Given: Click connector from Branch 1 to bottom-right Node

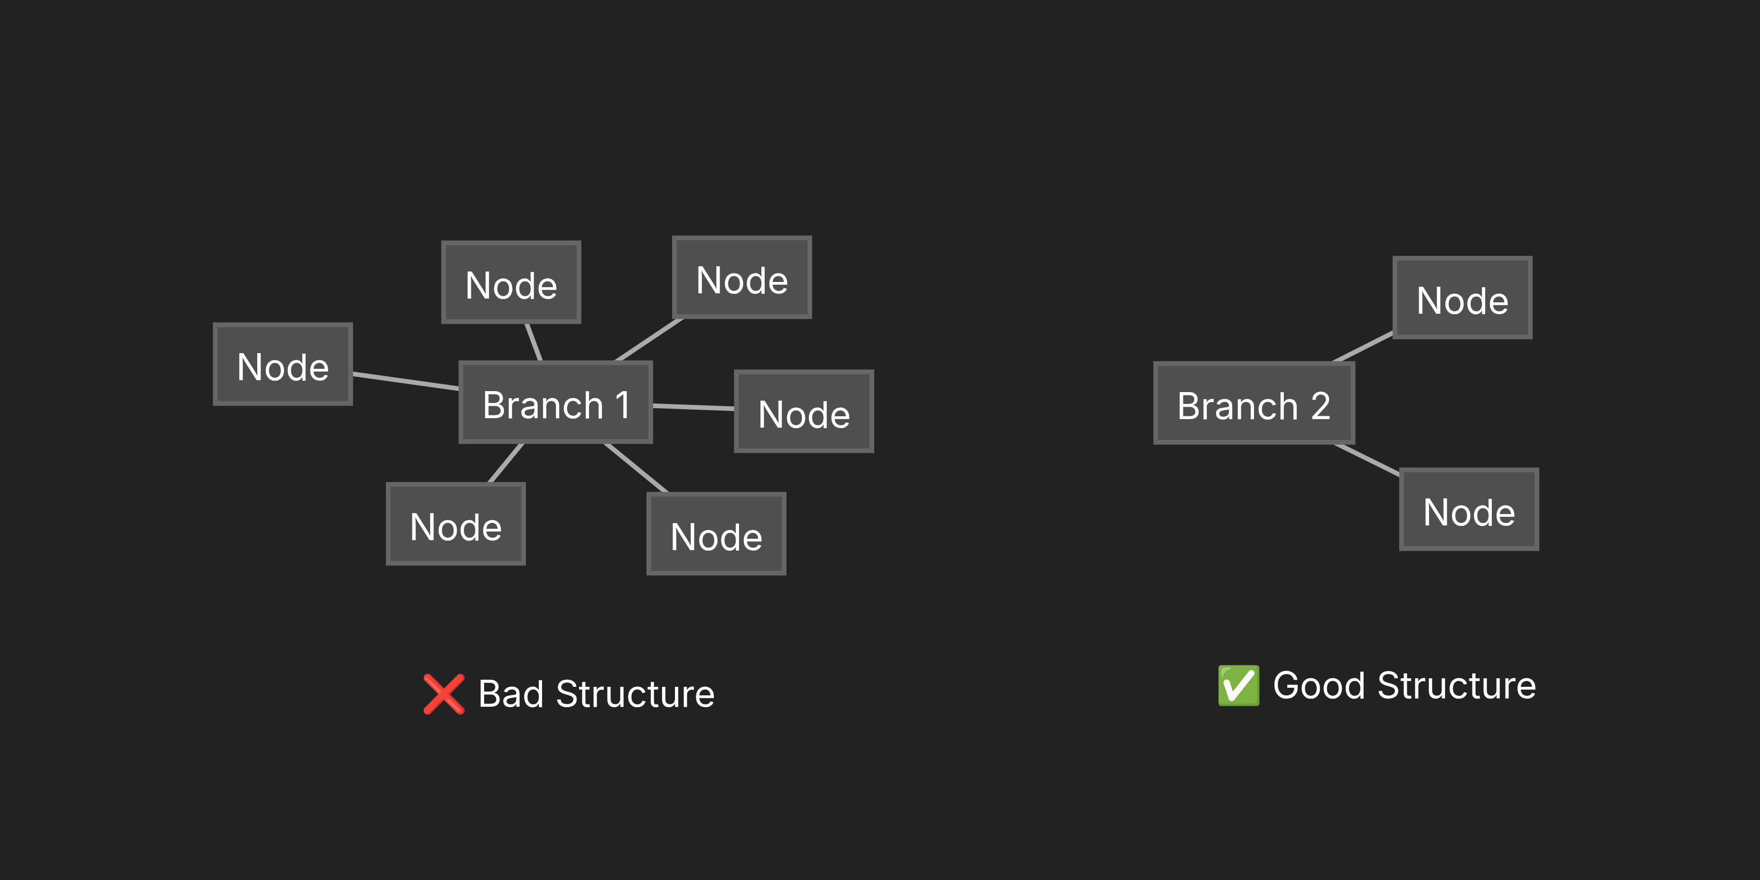Looking at the screenshot, I should (636, 468).
